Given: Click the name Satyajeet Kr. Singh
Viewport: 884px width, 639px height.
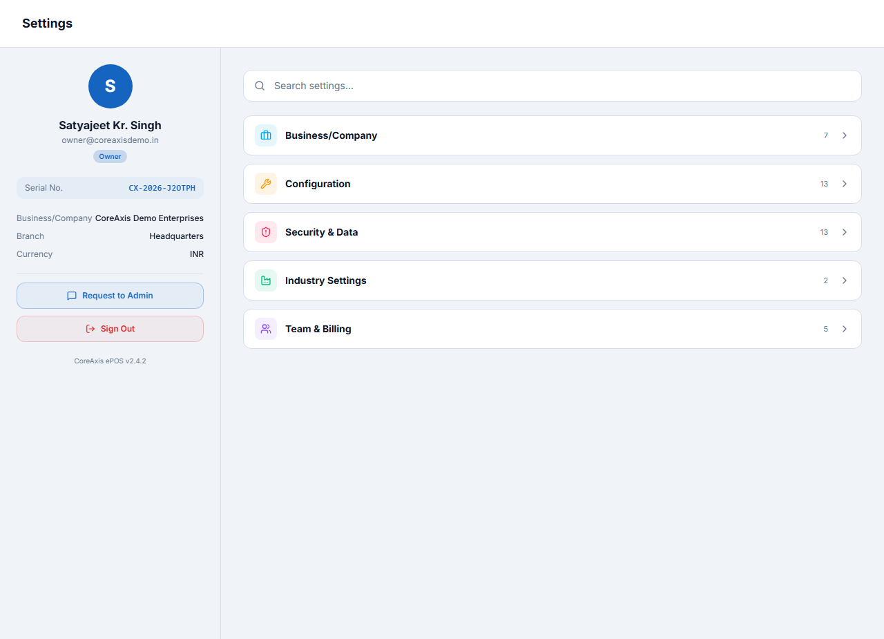Looking at the screenshot, I should pos(110,125).
